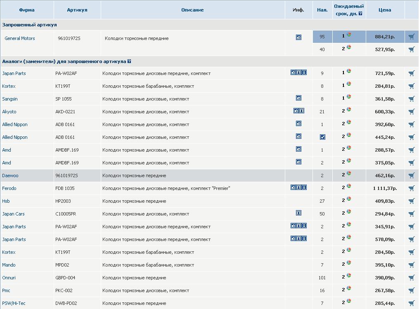Add General Motors 527,95р. offer to cart
This screenshot has height=309, width=419.
412,49
